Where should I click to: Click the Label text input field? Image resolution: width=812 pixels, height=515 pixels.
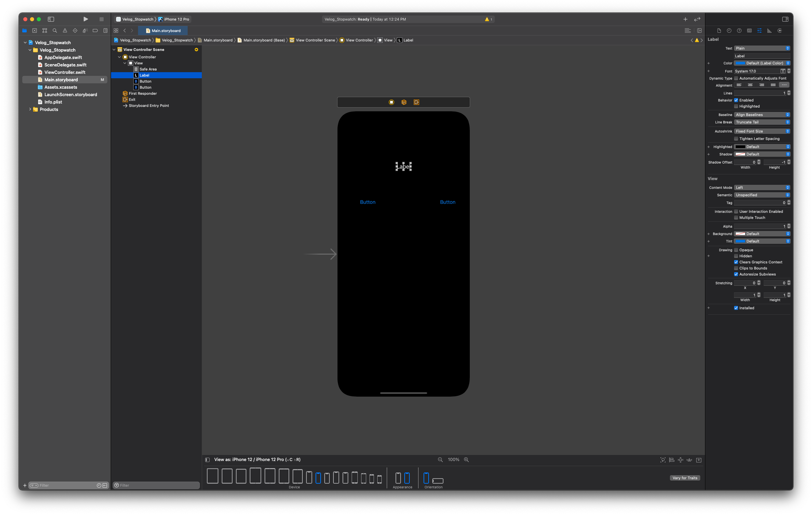pos(762,56)
